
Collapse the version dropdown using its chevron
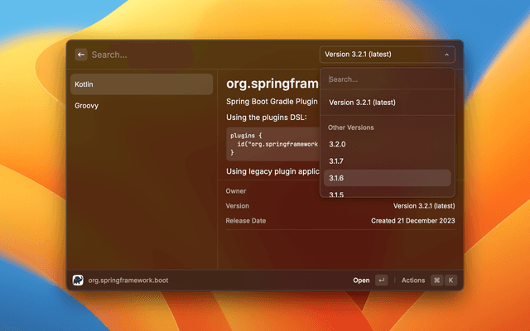pos(447,55)
